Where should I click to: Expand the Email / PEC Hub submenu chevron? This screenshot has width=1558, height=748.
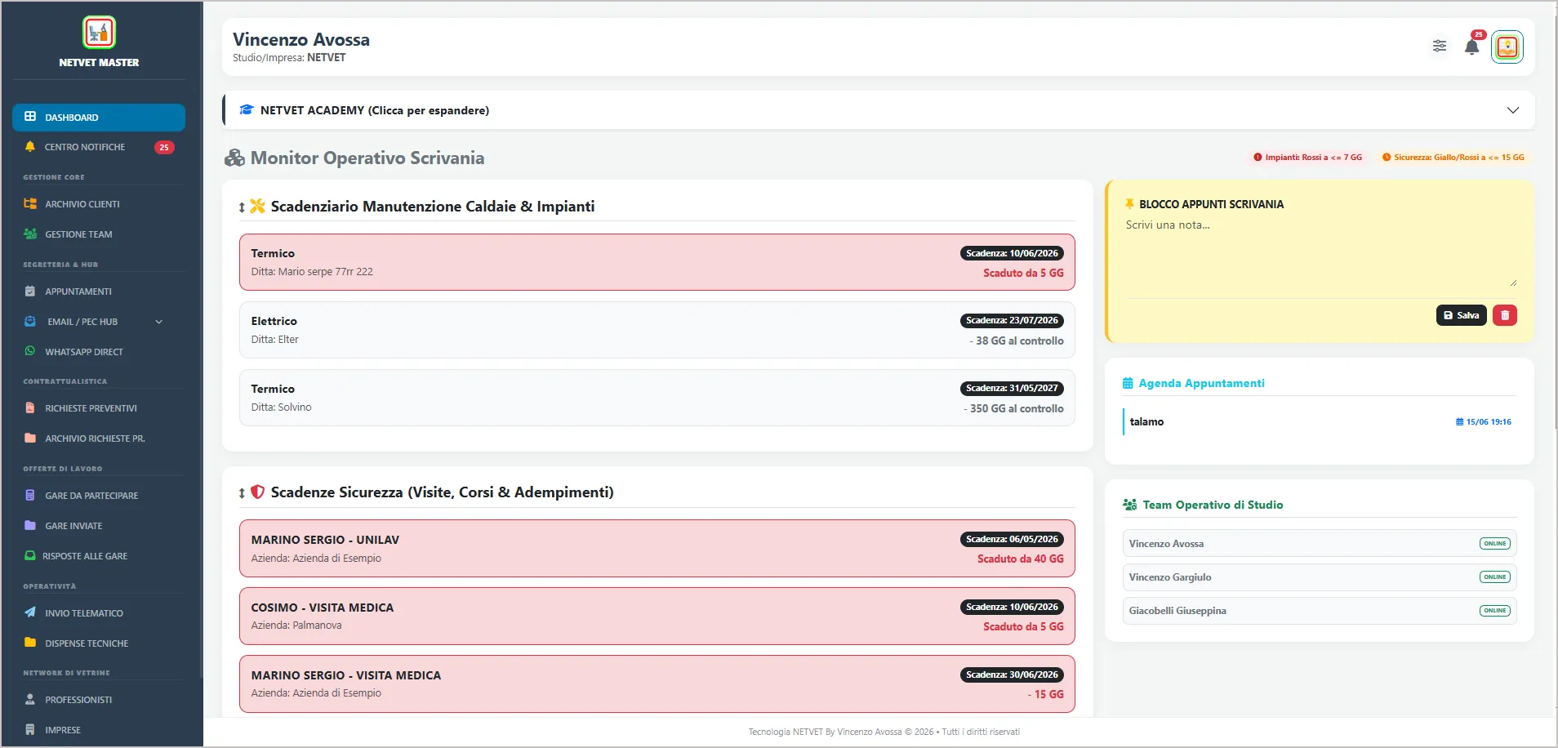pyautogui.click(x=159, y=322)
